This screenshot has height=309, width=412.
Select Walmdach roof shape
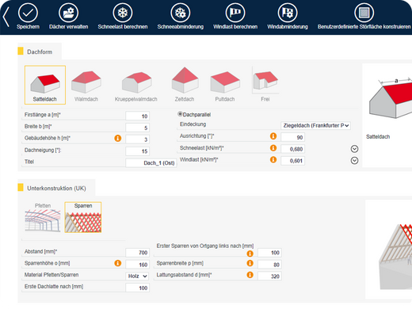point(86,86)
